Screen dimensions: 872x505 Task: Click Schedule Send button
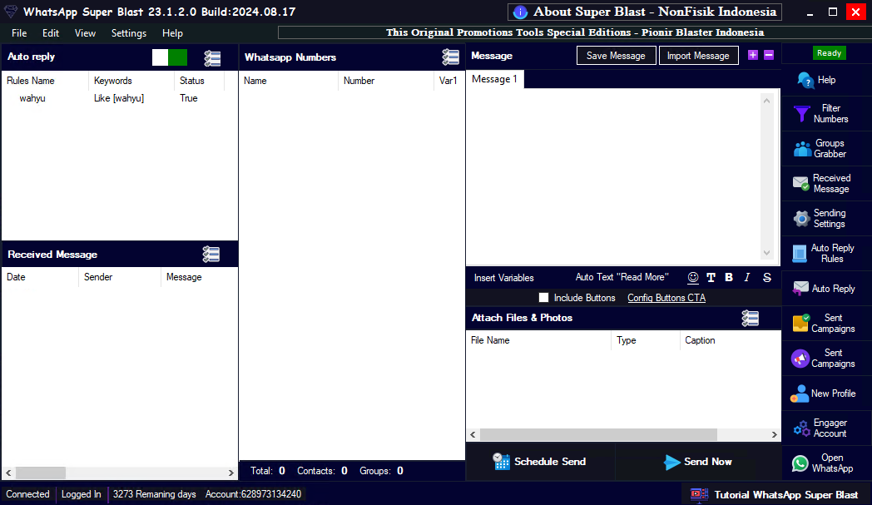pos(540,462)
